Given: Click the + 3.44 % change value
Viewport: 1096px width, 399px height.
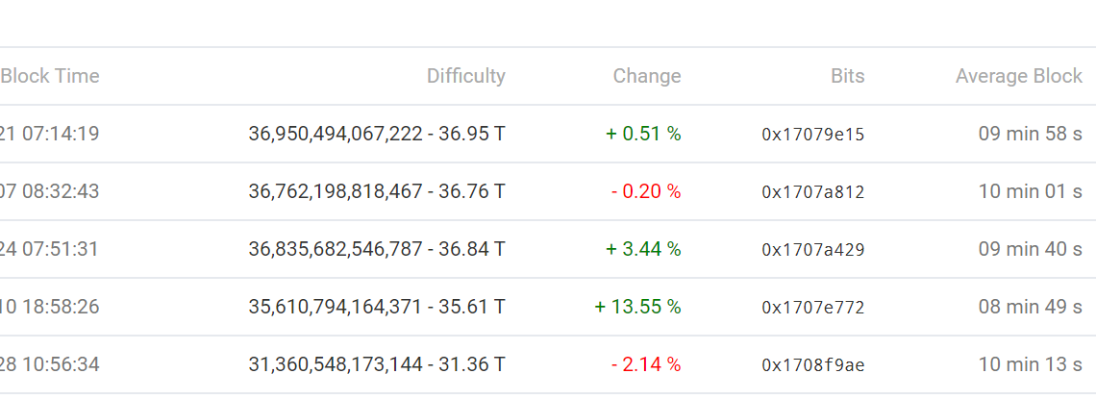Looking at the screenshot, I should 643,249.
